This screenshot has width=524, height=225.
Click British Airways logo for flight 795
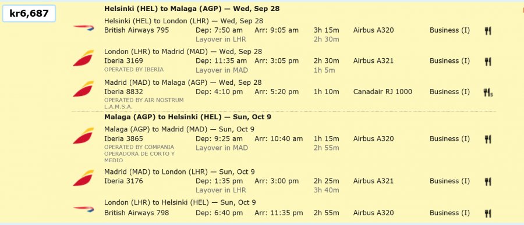click(x=83, y=28)
